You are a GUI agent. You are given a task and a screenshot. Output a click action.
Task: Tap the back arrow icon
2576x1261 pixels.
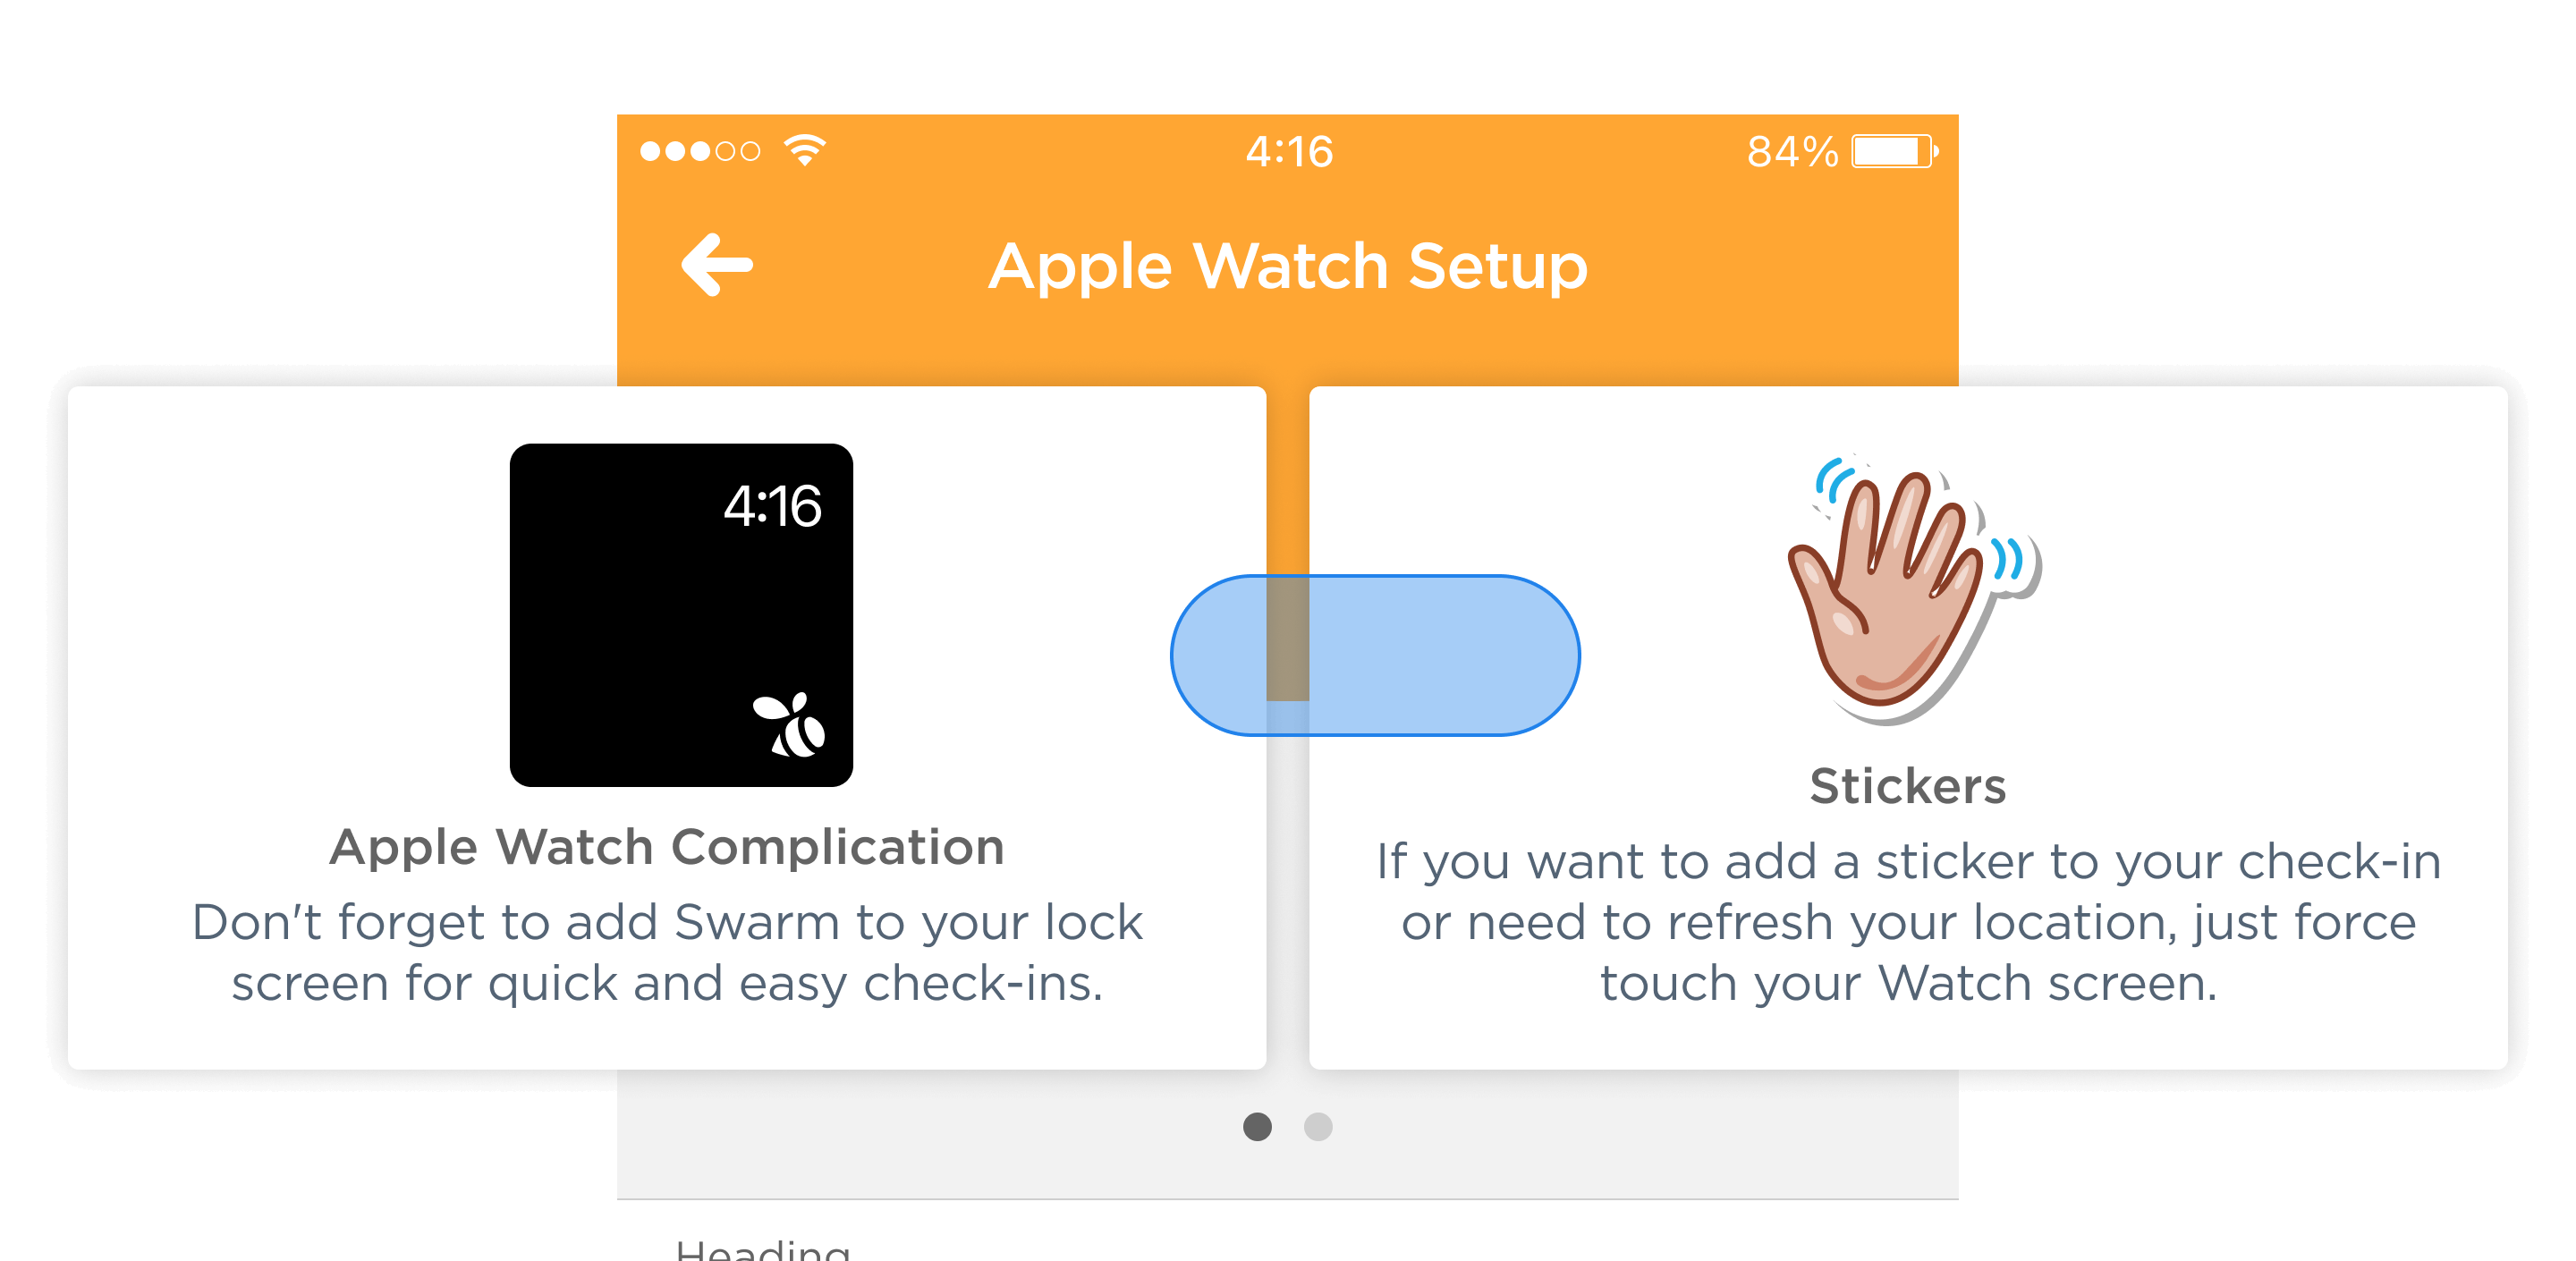pos(717,265)
